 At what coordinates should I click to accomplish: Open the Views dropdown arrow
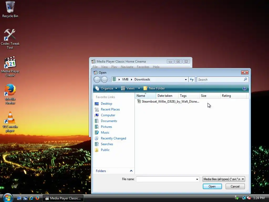click(139, 88)
